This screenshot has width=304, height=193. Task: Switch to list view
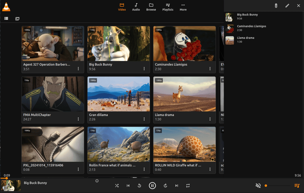[x=6, y=18]
